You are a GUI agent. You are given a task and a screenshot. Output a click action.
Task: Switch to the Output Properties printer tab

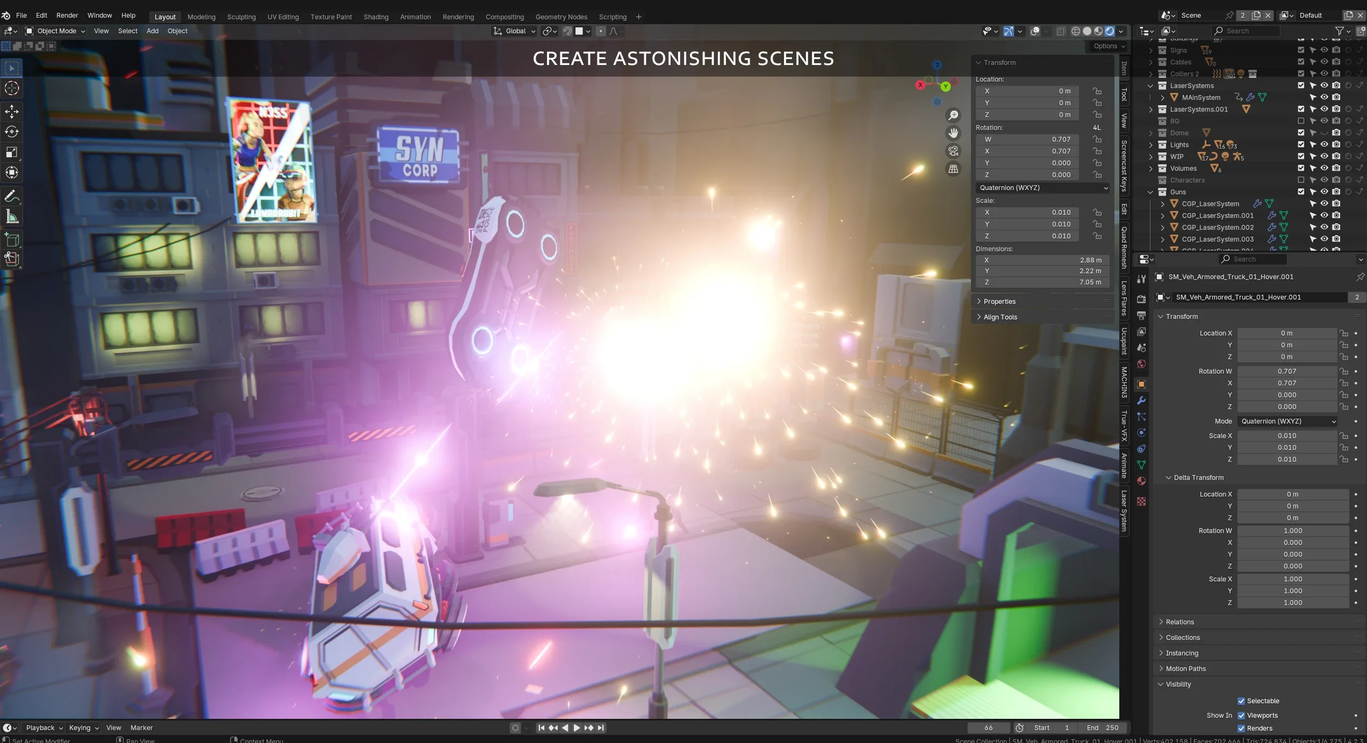point(1141,315)
